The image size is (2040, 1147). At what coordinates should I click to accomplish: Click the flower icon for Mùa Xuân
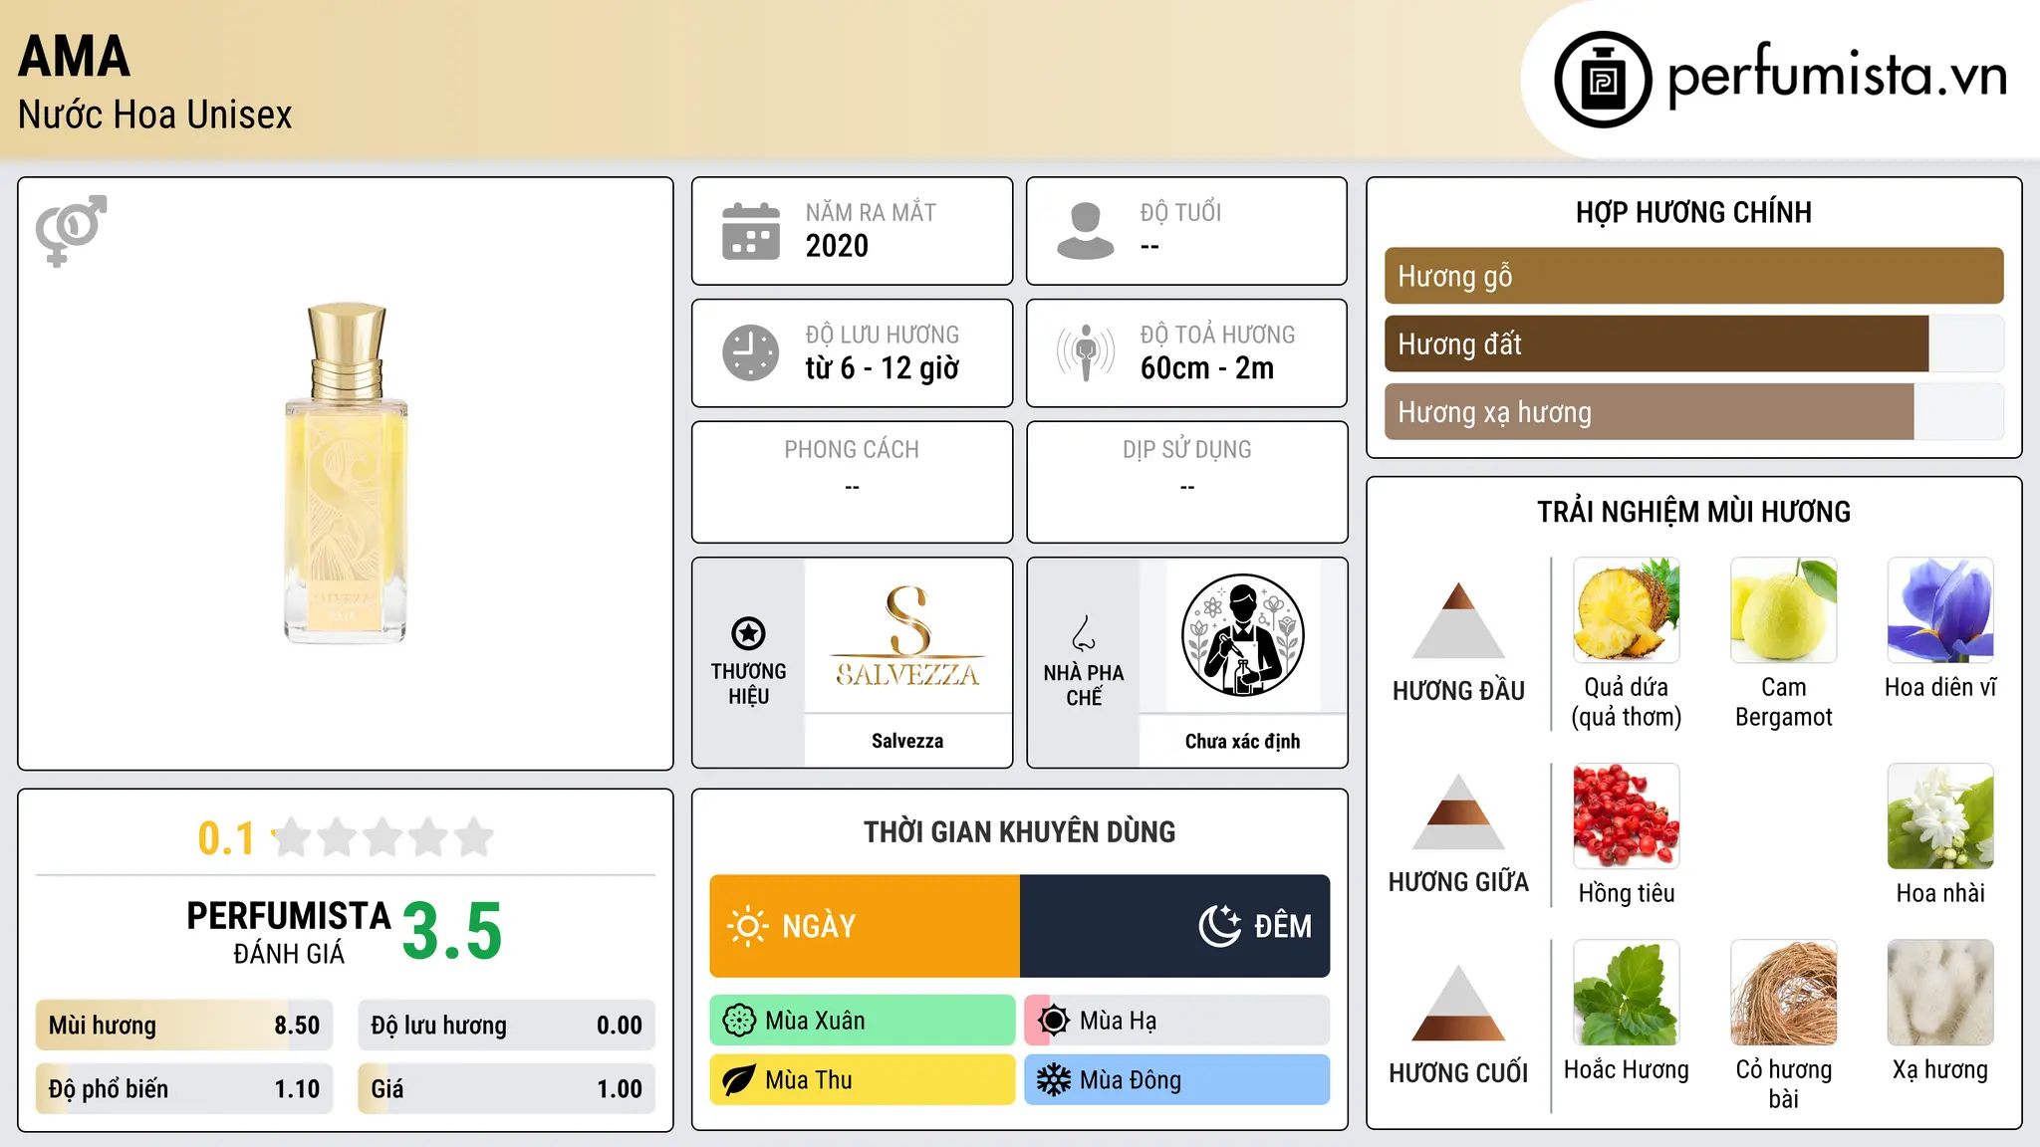point(739,1021)
